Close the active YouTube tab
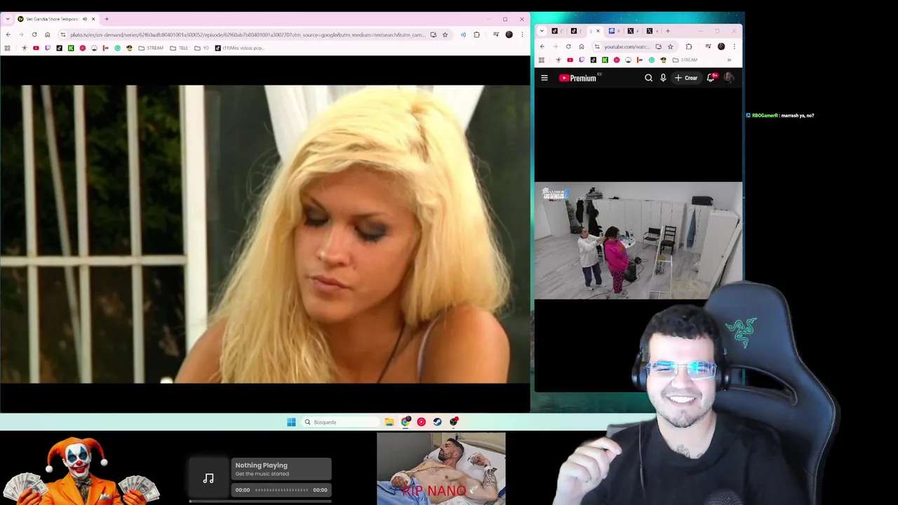Screen dimensions: 898x505 pyautogui.click(x=598, y=31)
